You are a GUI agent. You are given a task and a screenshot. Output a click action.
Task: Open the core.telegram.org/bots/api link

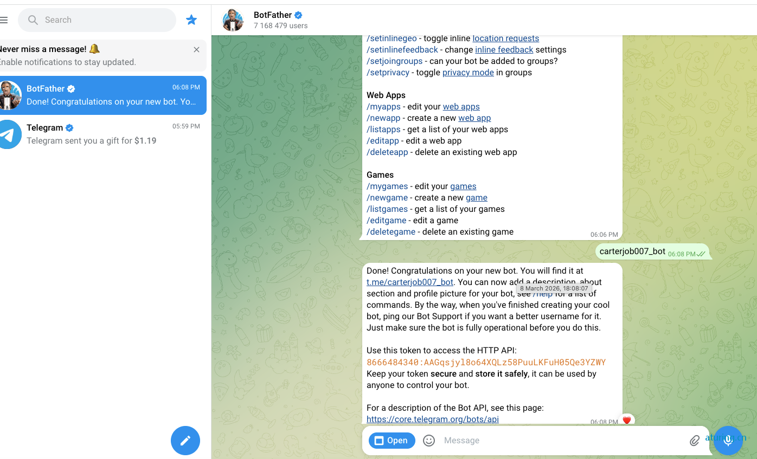[433, 419]
